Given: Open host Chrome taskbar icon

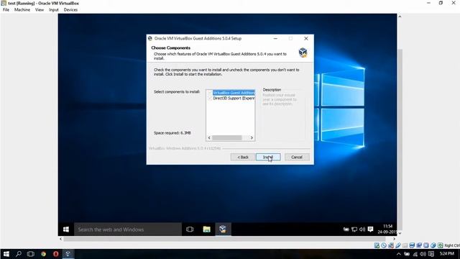Looking at the screenshot, I should 43,254.
